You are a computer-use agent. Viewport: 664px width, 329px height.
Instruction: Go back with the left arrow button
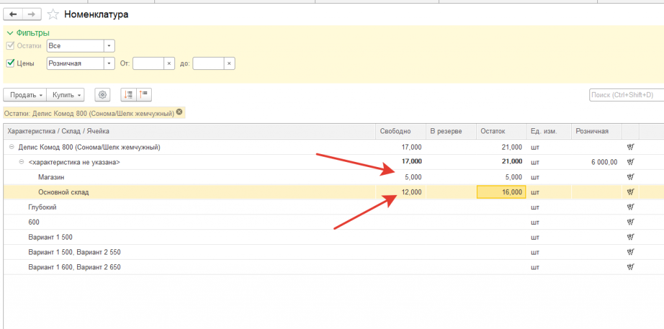(13, 14)
